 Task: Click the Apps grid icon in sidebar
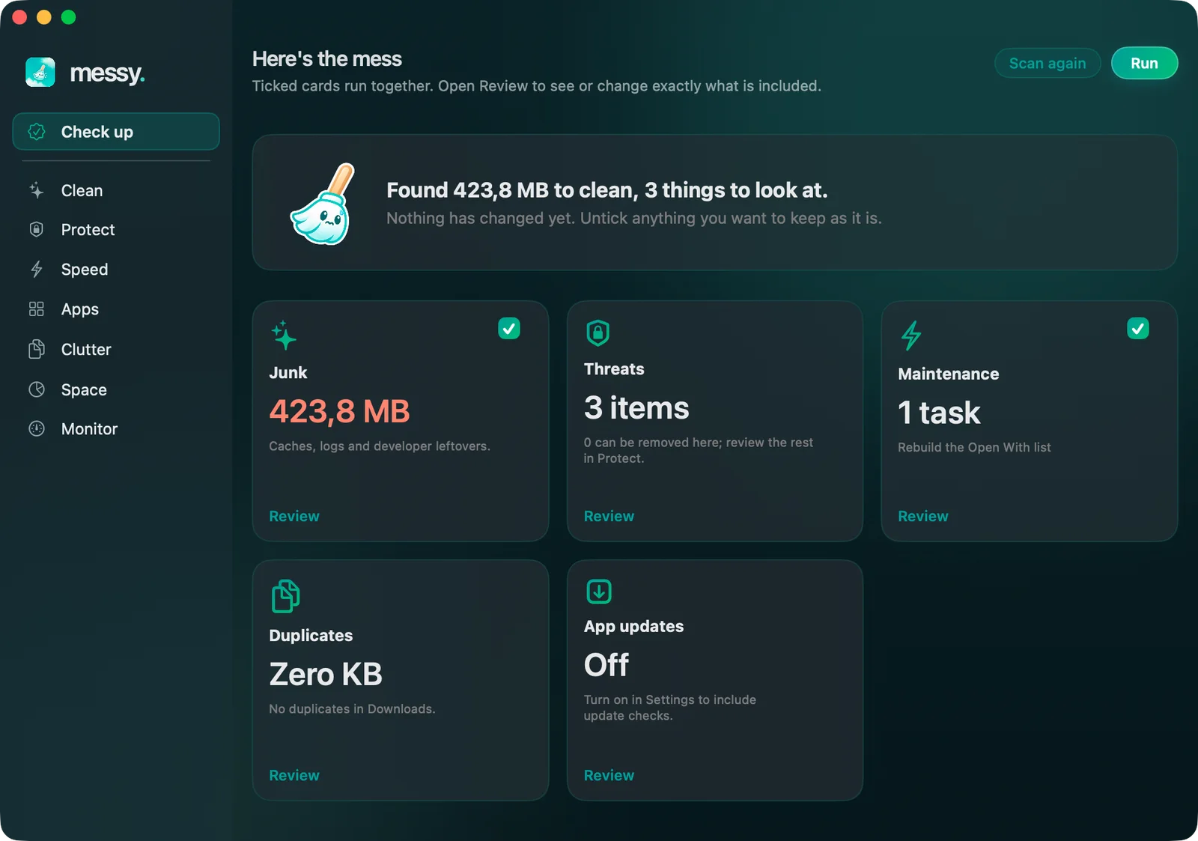[x=37, y=309]
